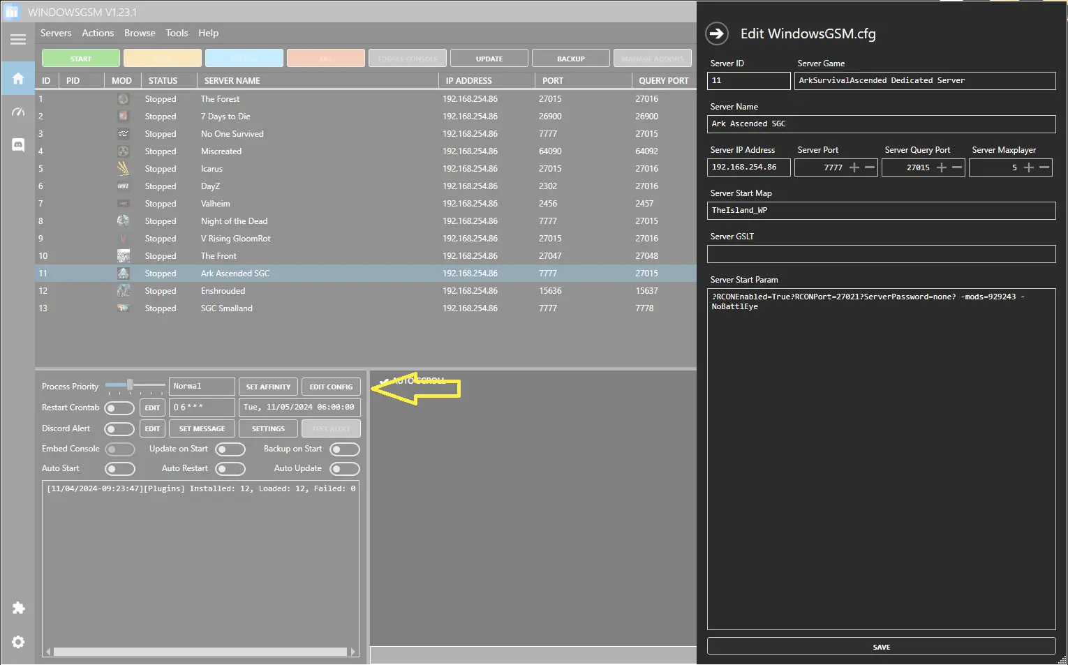
Task: Click the green START button
Action: pos(81,59)
